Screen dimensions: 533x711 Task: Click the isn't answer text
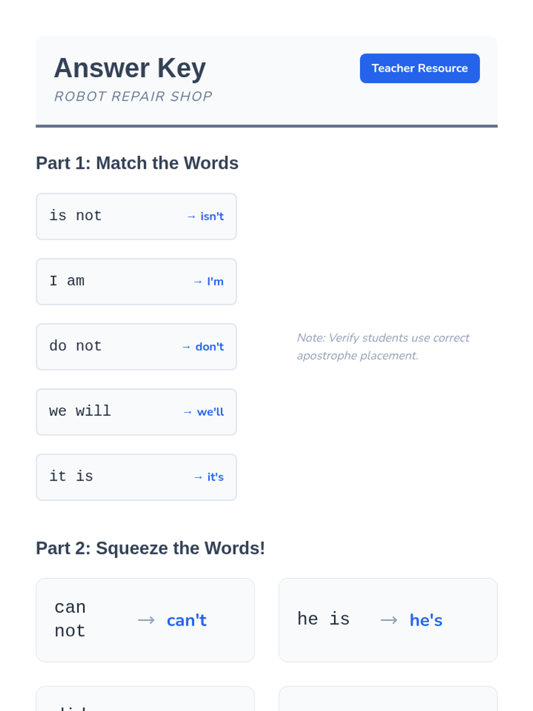click(212, 216)
